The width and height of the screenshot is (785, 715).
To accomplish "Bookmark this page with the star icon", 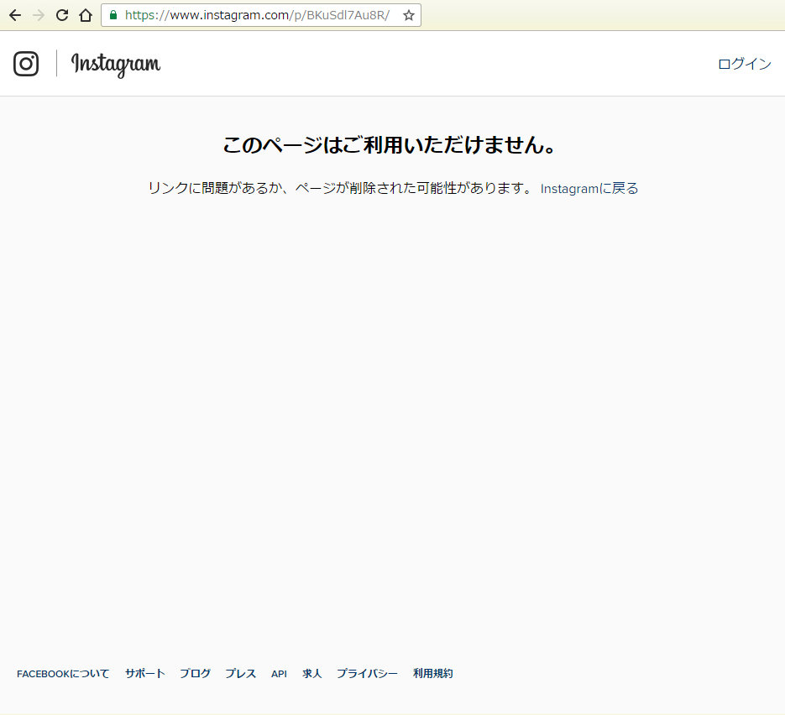I will pyautogui.click(x=409, y=15).
